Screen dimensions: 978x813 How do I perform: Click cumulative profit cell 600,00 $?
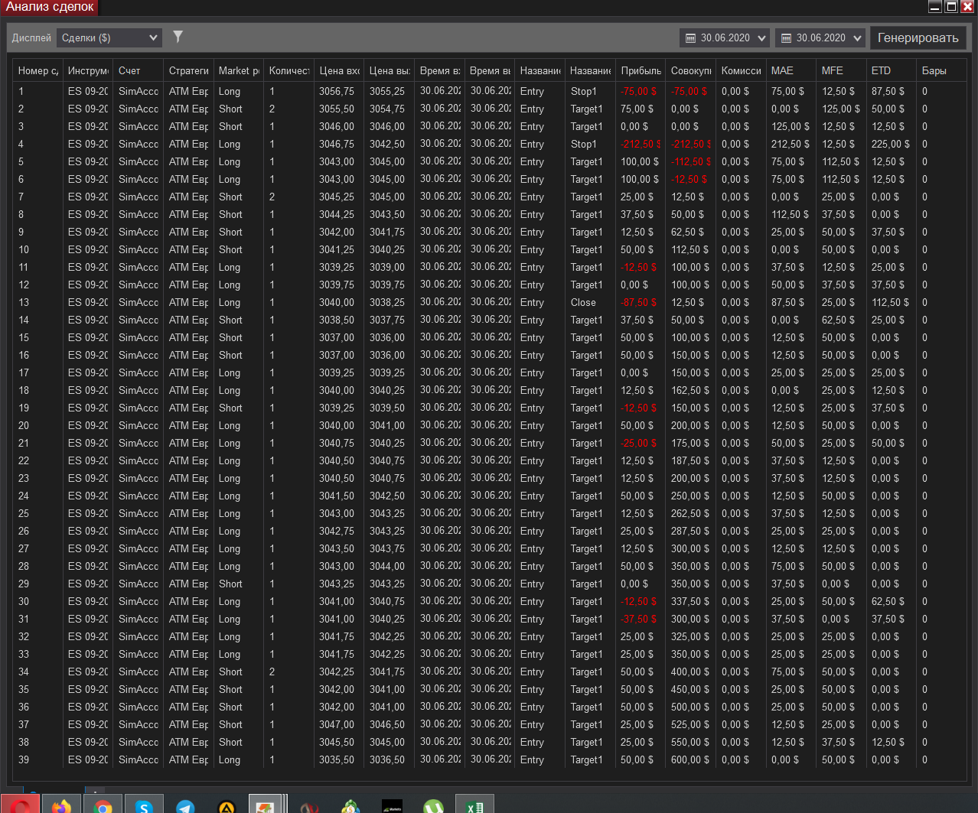[x=690, y=759]
